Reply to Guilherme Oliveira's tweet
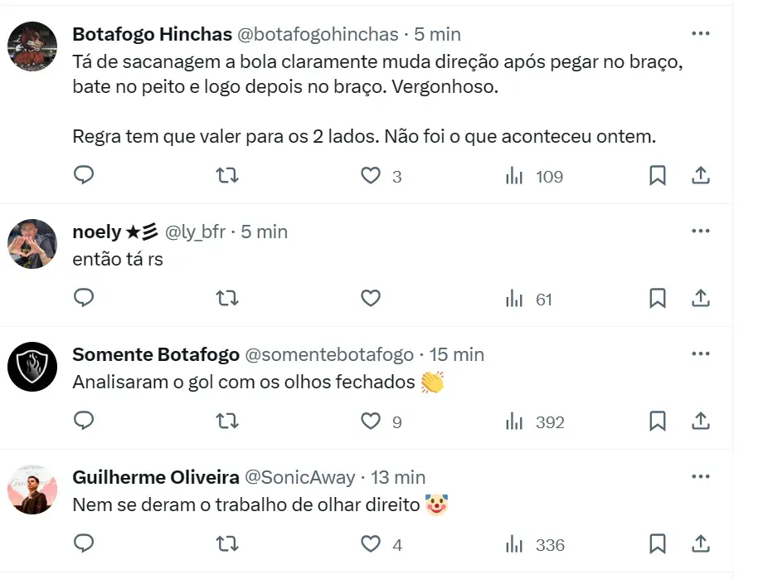 [x=84, y=544]
